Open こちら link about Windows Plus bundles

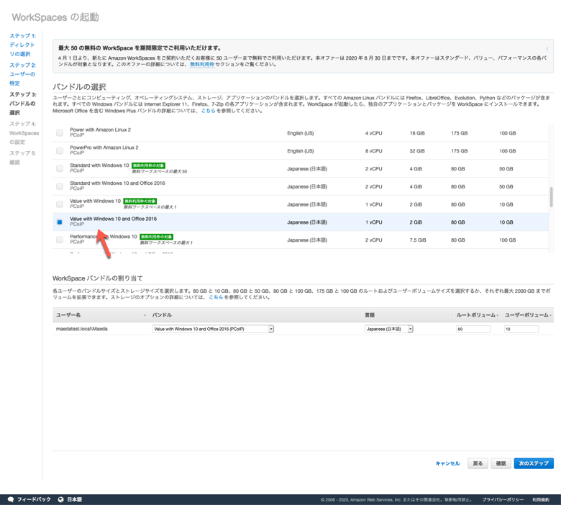[x=209, y=111]
